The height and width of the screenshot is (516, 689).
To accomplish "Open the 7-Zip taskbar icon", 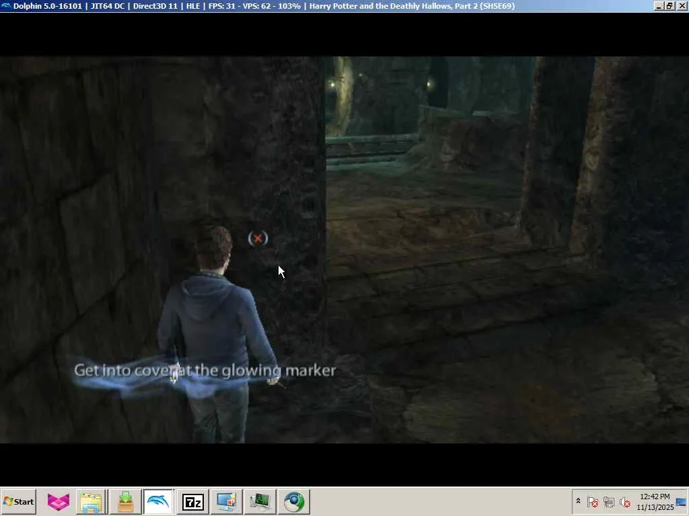I will [x=192, y=501].
